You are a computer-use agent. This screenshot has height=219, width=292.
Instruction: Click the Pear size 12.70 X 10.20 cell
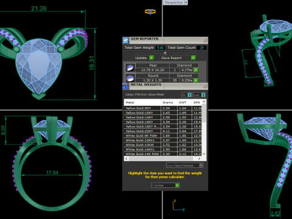(x=153, y=70)
